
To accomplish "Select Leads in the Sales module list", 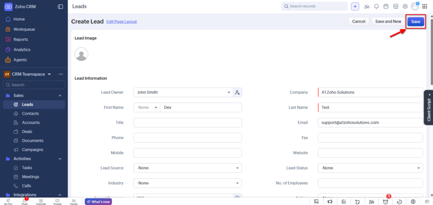I will pos(34,105).
